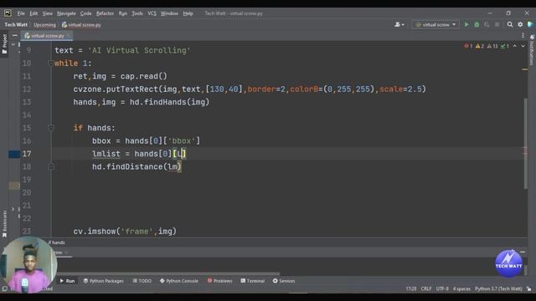This screenshot has width=536, height=301.
Task: Open the Edit menu
Action: (x=33, y=13)
